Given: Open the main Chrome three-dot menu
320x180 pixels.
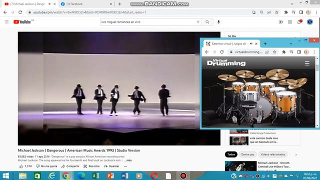Looking at the screenshot, I should (316, 12).
